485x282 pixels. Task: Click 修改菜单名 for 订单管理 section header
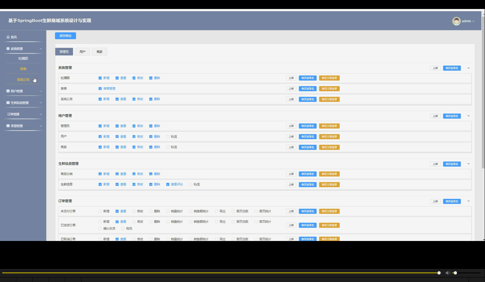[452, 201]
